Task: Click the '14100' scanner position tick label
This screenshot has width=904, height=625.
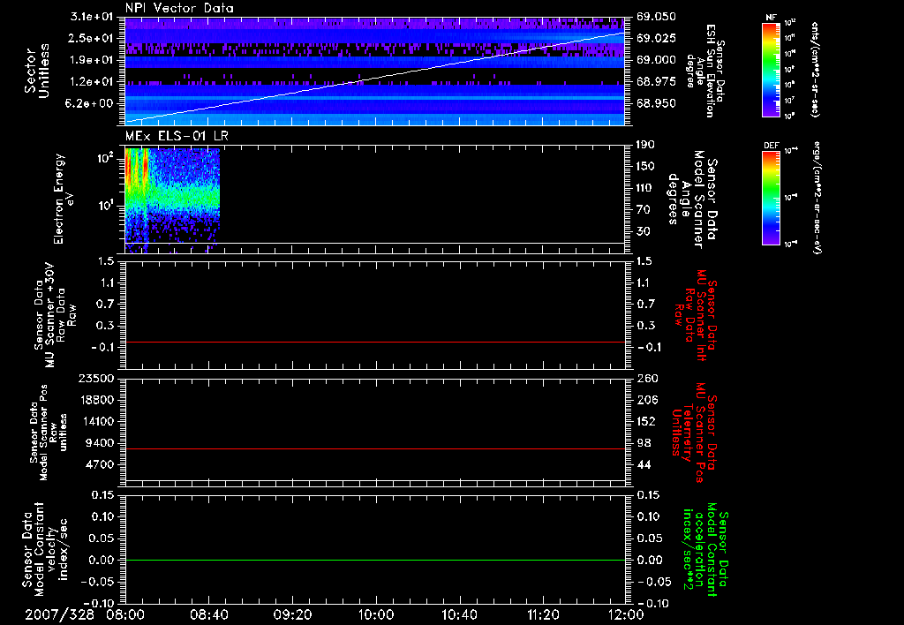Action: pos(96,421)
